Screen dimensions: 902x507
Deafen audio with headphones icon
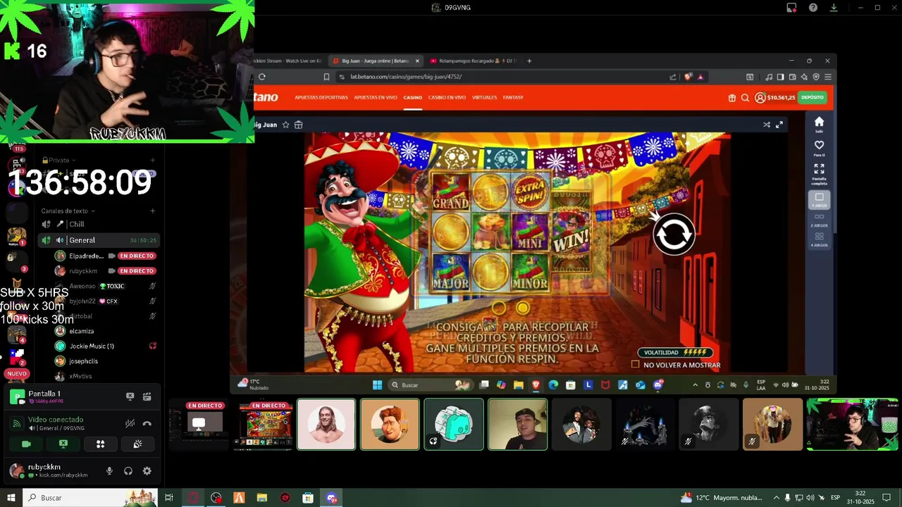pos(128,471)
